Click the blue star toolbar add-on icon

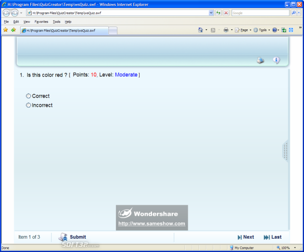[x=291, y=30]
